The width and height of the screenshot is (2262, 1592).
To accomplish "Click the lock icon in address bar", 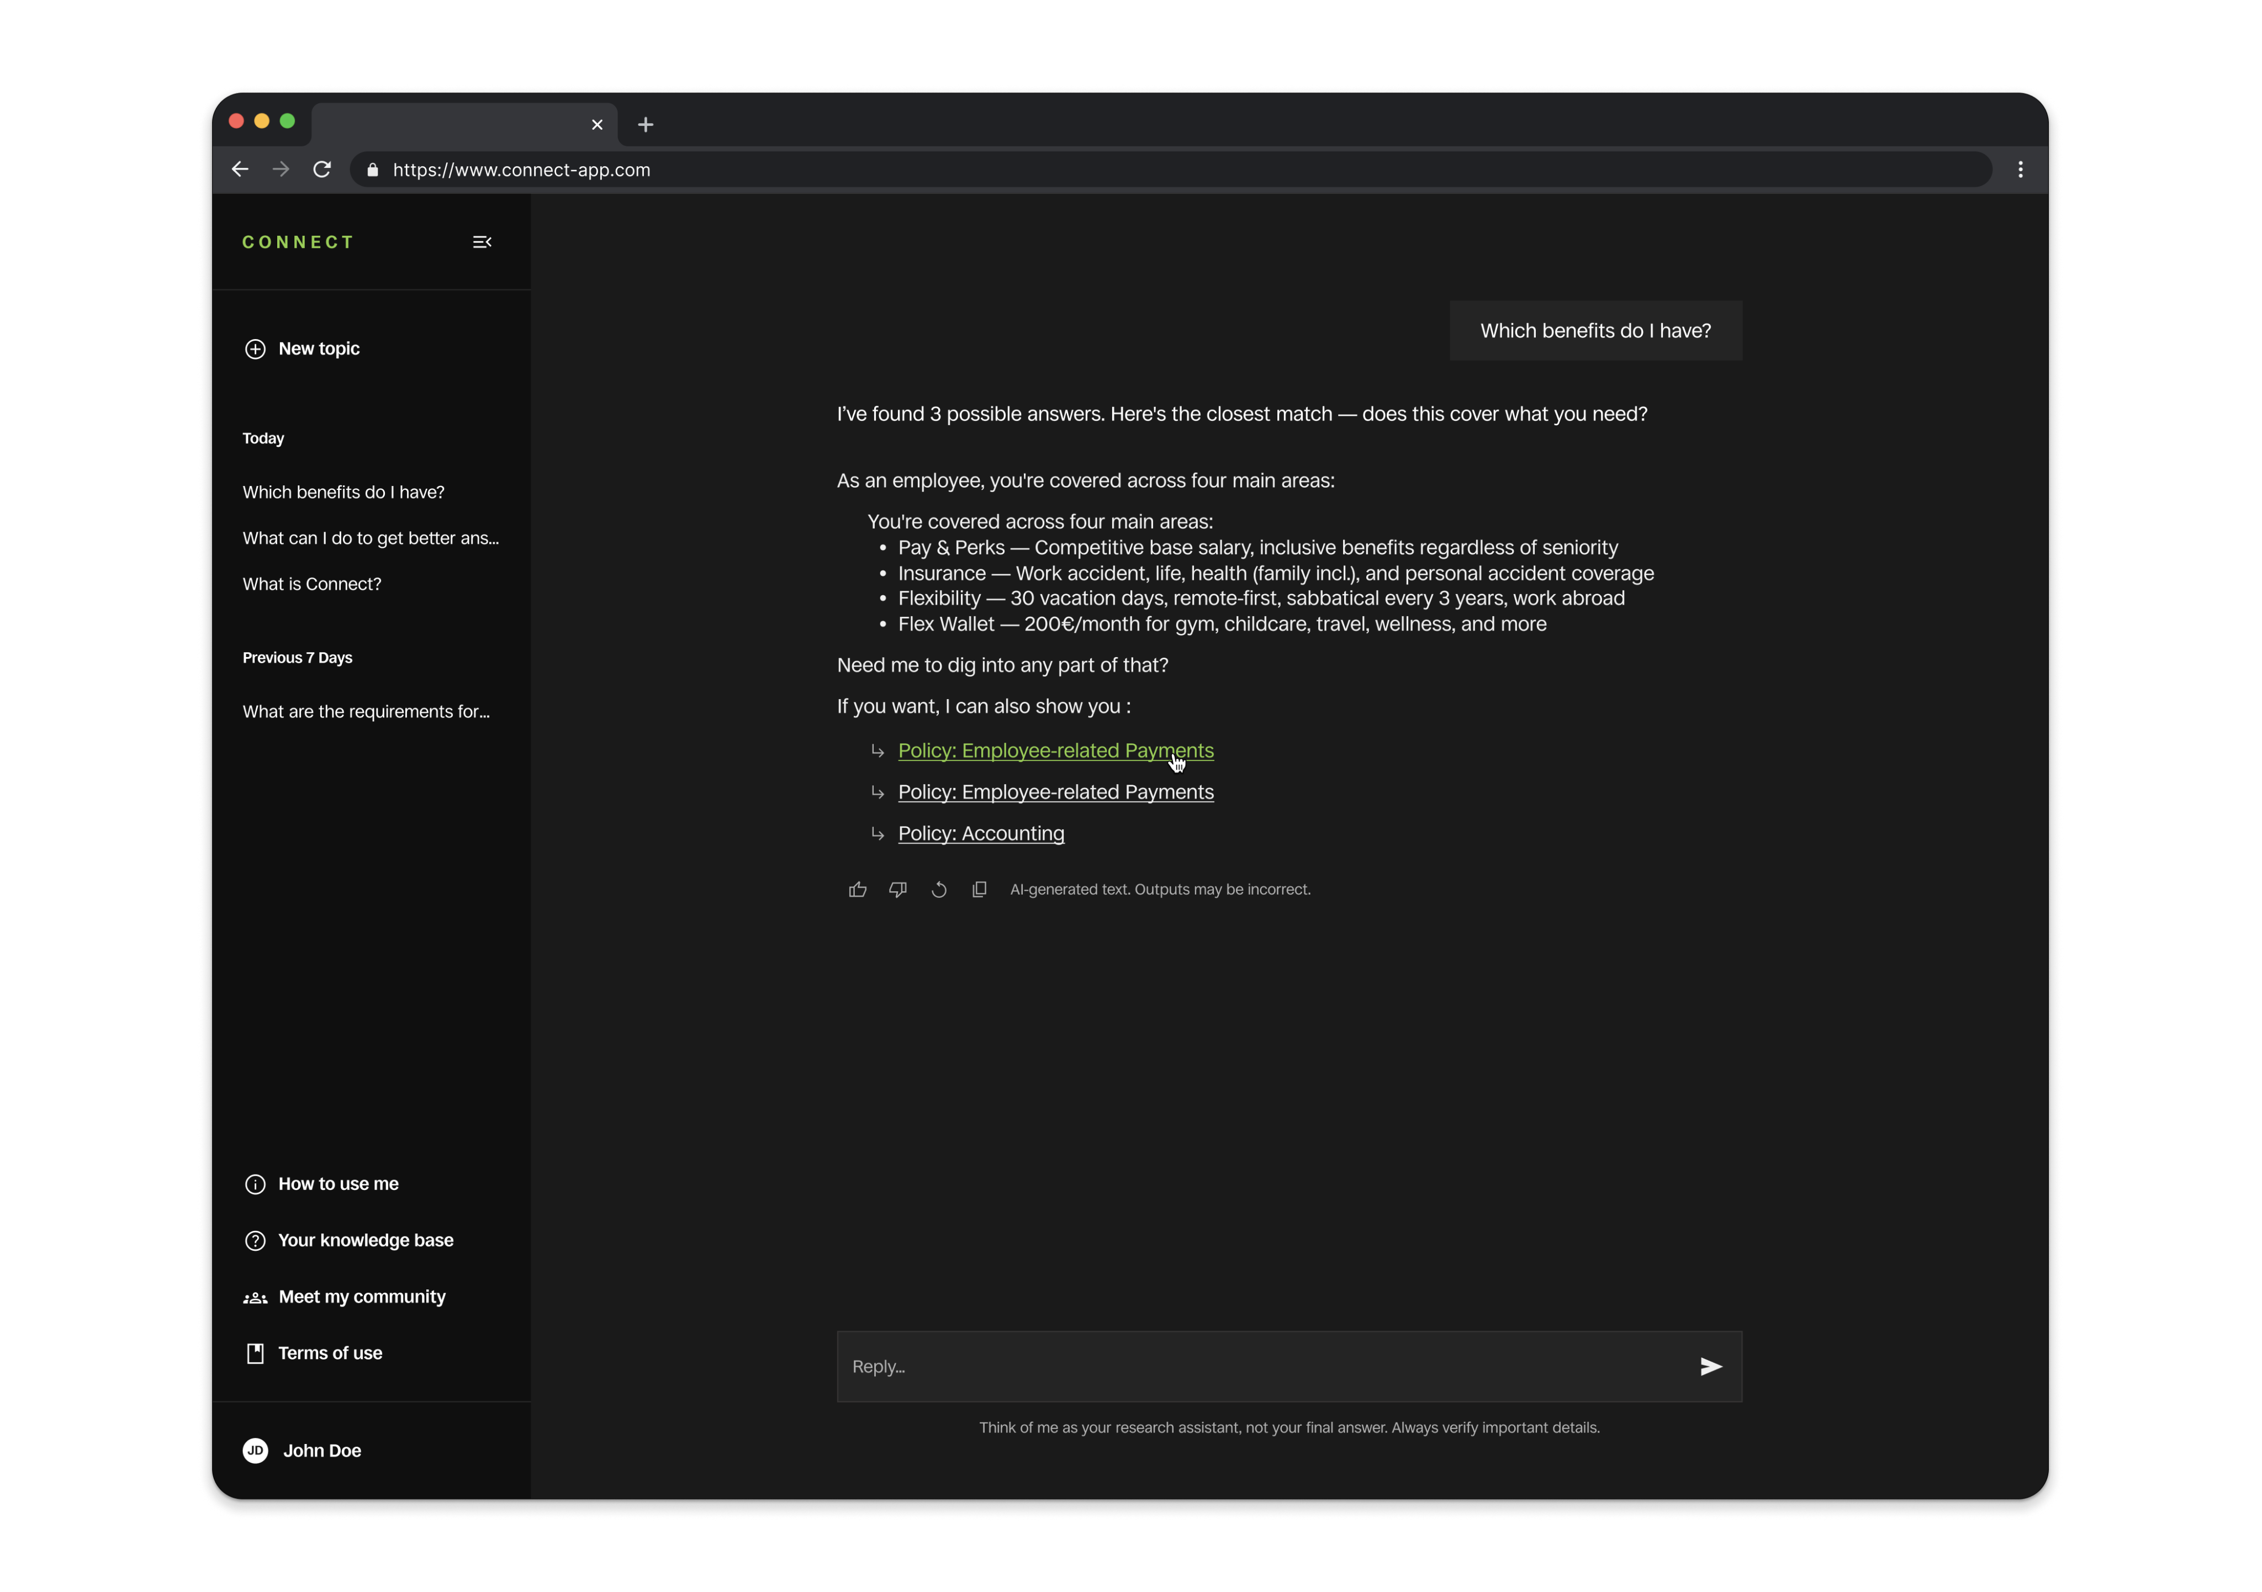I will click(372, 170).
